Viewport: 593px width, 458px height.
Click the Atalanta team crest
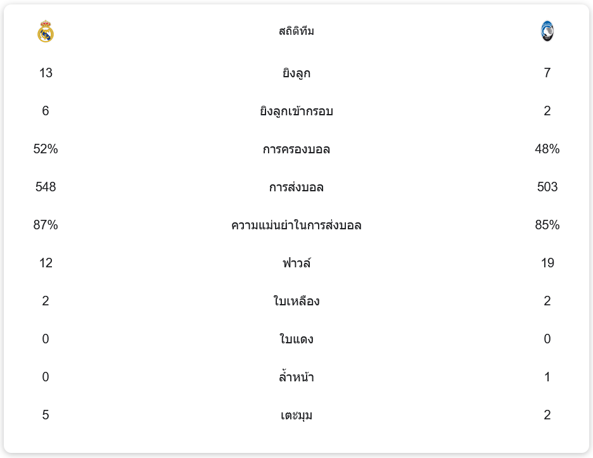[x=547, y=31]
